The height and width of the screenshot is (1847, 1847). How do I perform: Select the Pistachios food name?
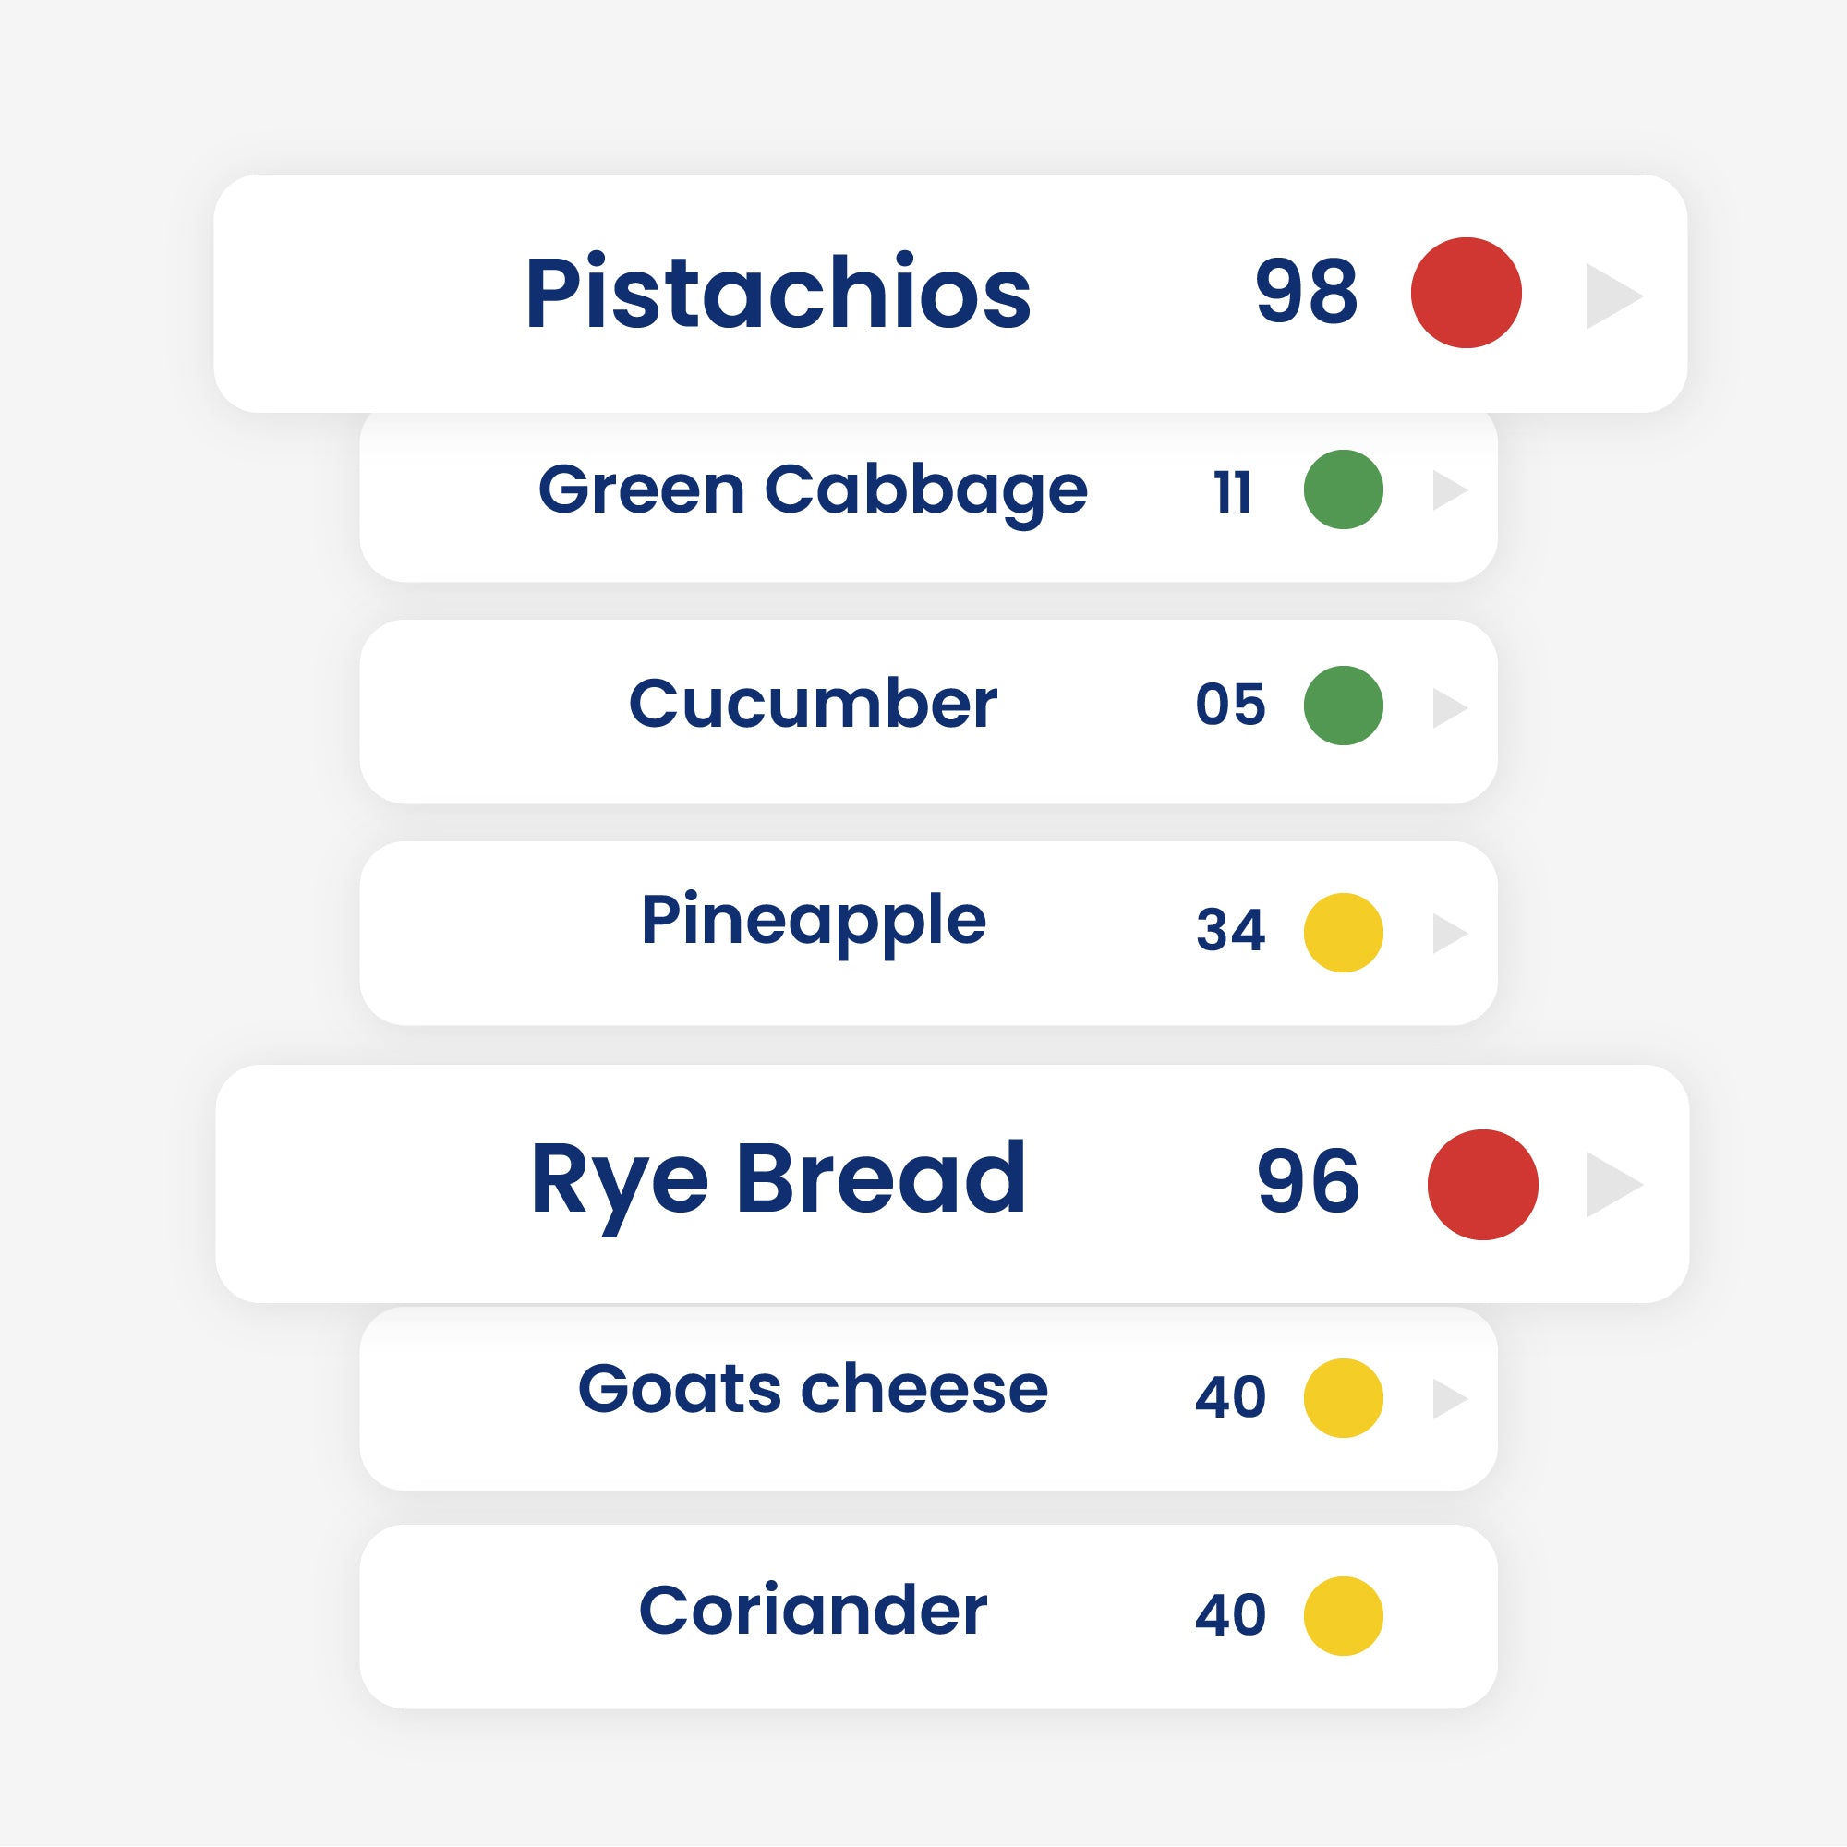click(x=779, y=293)
